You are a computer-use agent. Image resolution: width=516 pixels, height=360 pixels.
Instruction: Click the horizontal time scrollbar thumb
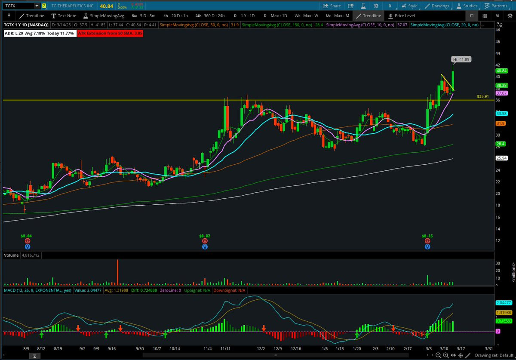(x=276, y=355)
